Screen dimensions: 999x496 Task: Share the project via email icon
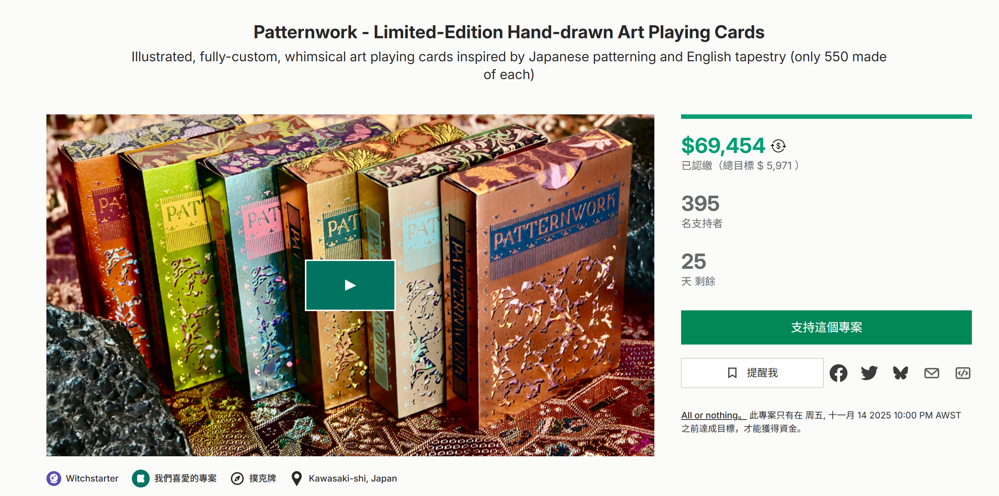tap(931, 373)
